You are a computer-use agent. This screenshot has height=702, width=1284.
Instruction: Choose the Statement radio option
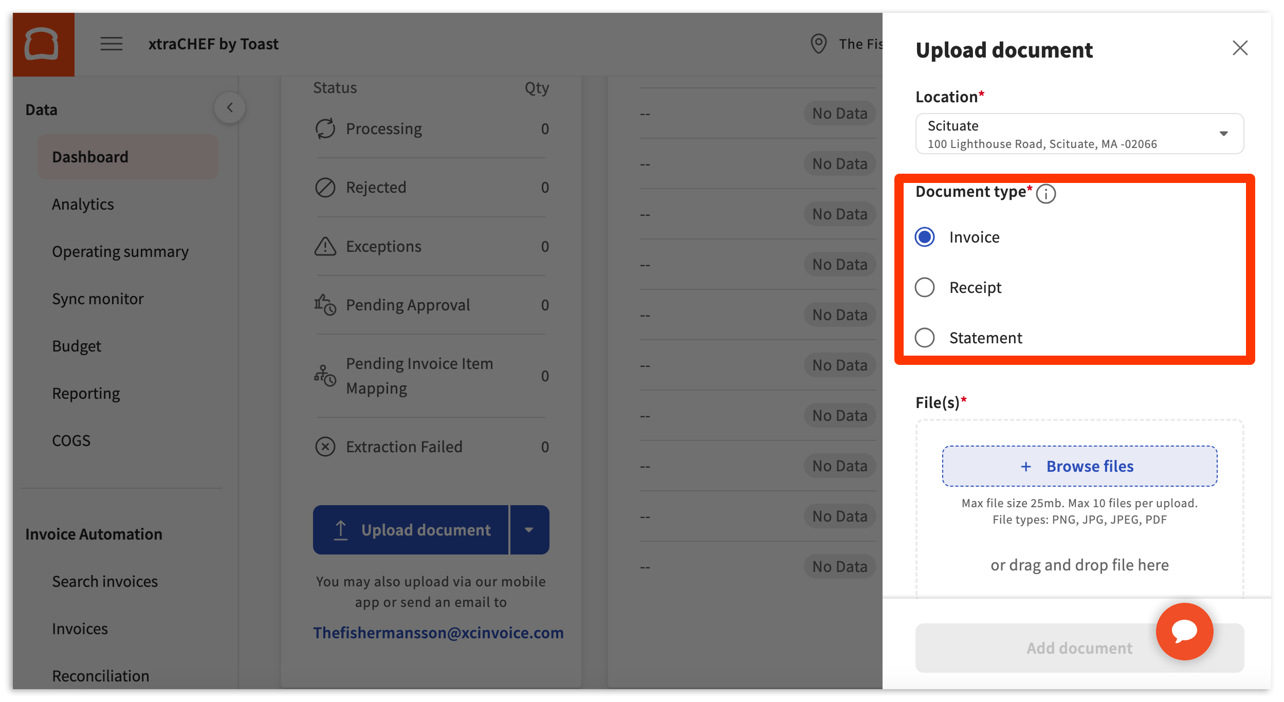[x=924, y=338]
